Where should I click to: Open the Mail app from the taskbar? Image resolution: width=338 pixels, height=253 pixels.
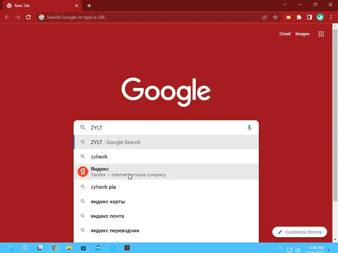(x=98, y=248)
